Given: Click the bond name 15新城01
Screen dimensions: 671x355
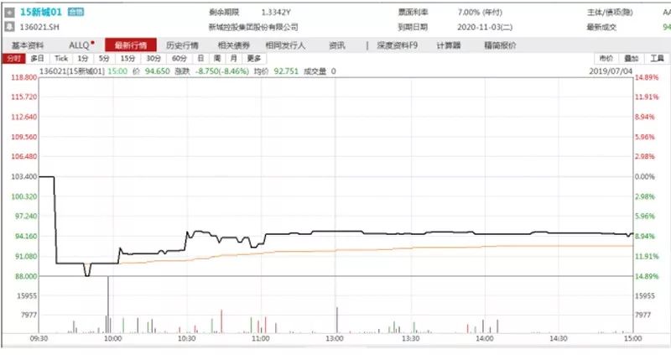Looking at the screenshot, I should coord(40,12).
